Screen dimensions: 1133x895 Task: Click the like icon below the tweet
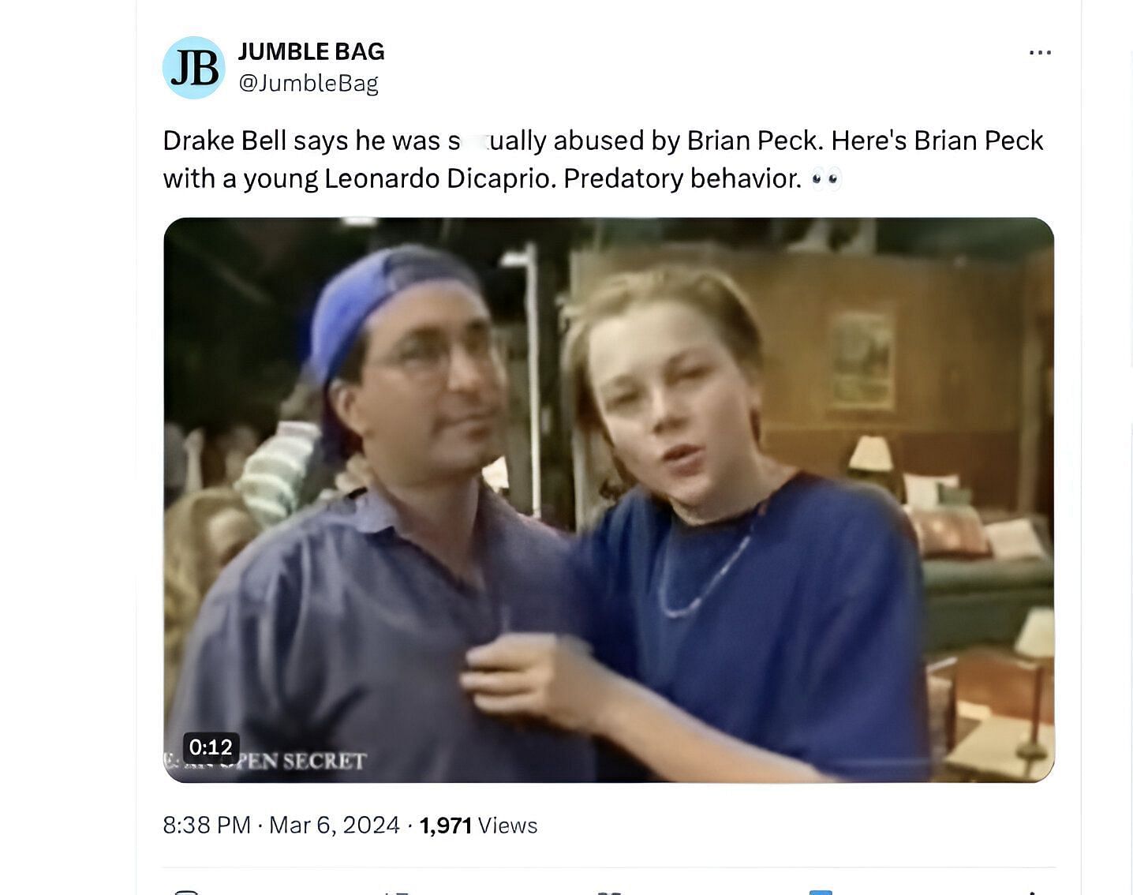[x=609, y=893]
